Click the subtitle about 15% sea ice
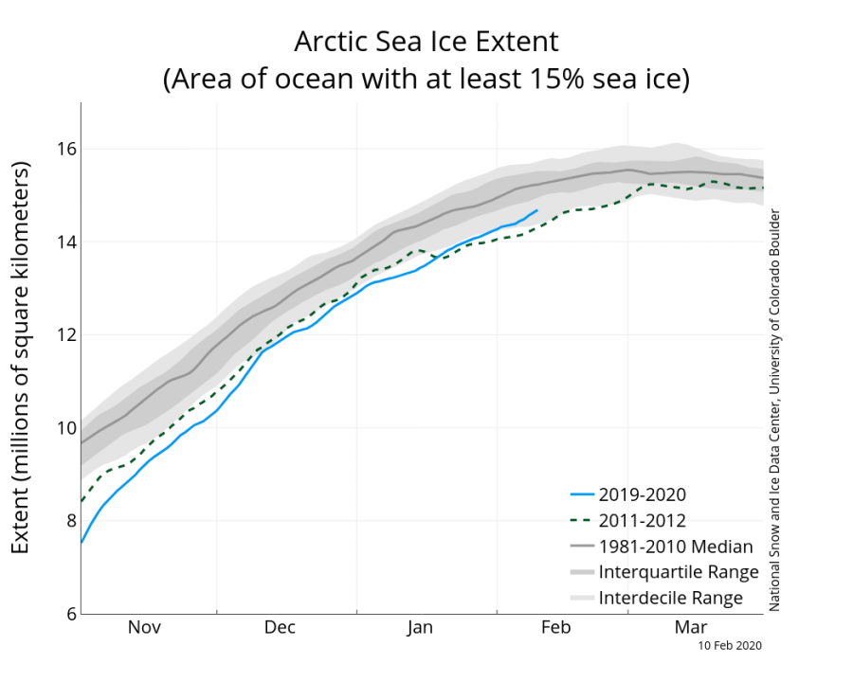 tap(426, 79)
